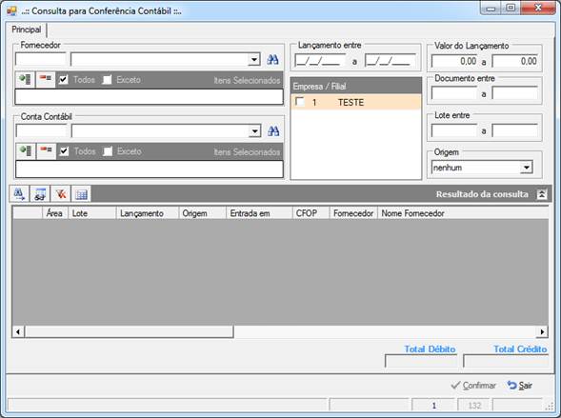This screenshot has height=418, width=561.
Task: Toggle the Exceto checkbox under Fornecedor
Action: point(107,79)
